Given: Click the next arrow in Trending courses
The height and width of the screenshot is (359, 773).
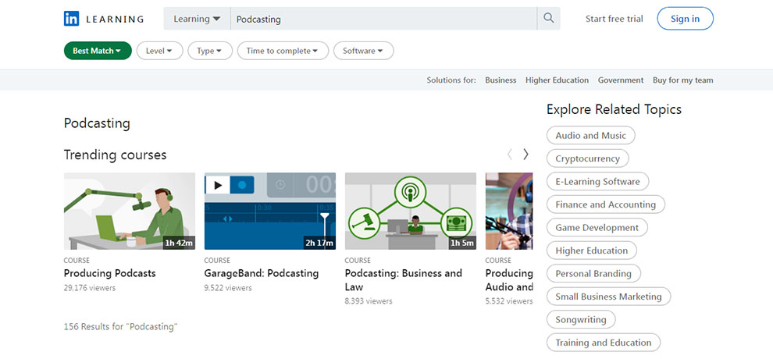Looking at the screenshot, I should (525, 155).
